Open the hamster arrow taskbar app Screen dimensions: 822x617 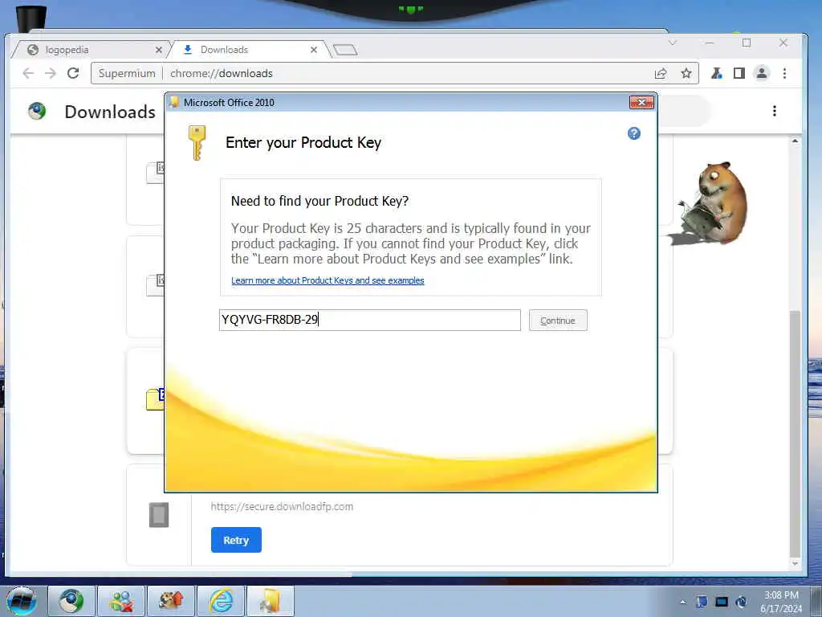tap(171, 601)
